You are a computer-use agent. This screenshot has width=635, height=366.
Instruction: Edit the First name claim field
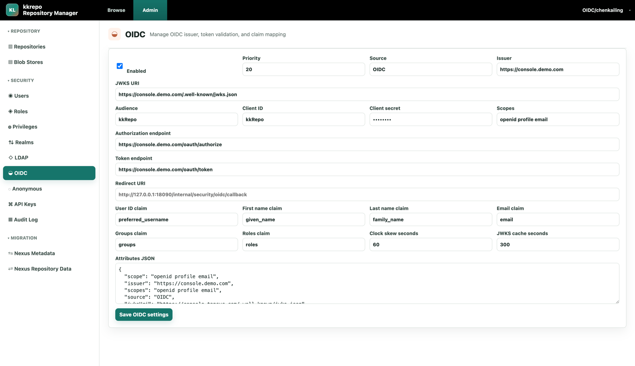pos(304,219)
